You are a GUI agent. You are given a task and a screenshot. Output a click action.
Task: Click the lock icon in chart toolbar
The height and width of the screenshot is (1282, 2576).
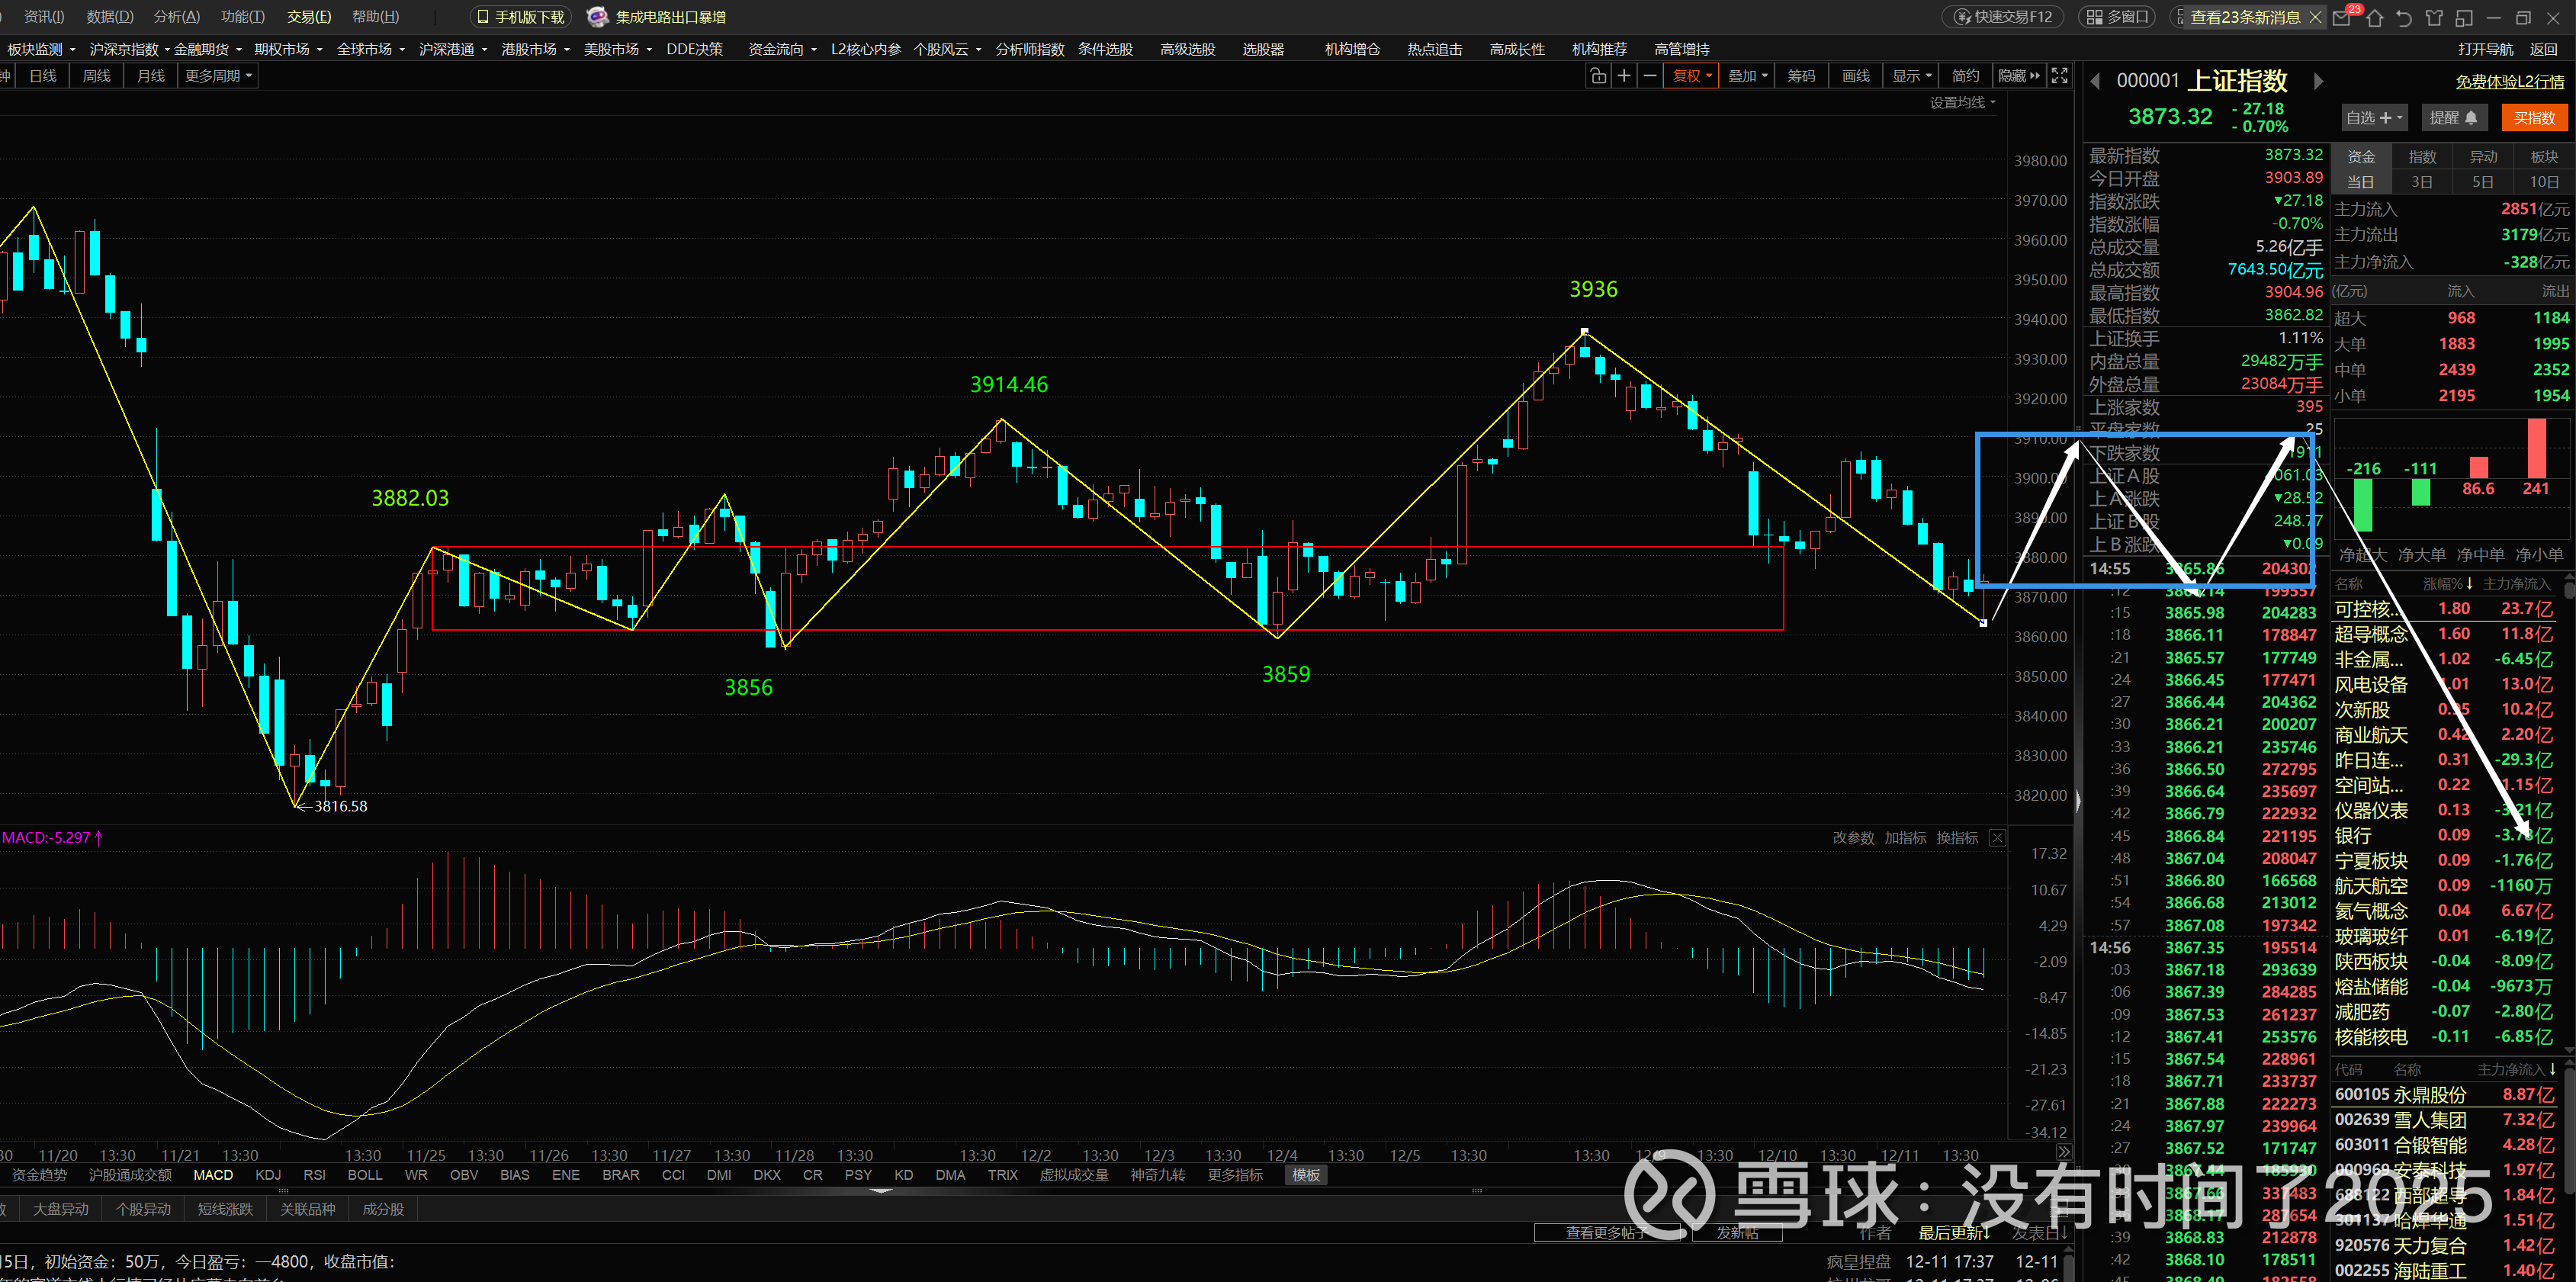click(1598, 76)
